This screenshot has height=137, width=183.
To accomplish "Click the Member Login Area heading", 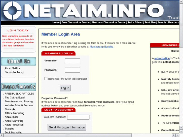I will coord(61,34).
